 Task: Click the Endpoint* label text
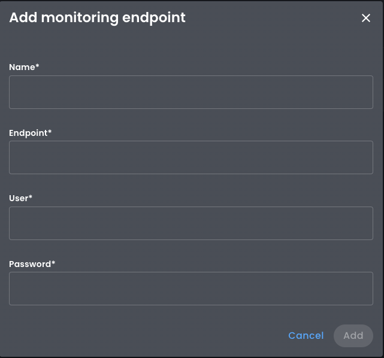point(31,133)
